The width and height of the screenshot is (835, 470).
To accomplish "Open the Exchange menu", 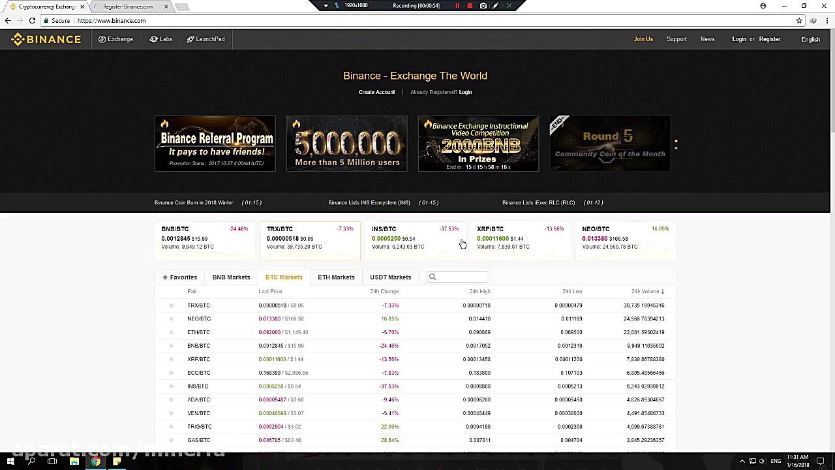I will tap(115, 39).
